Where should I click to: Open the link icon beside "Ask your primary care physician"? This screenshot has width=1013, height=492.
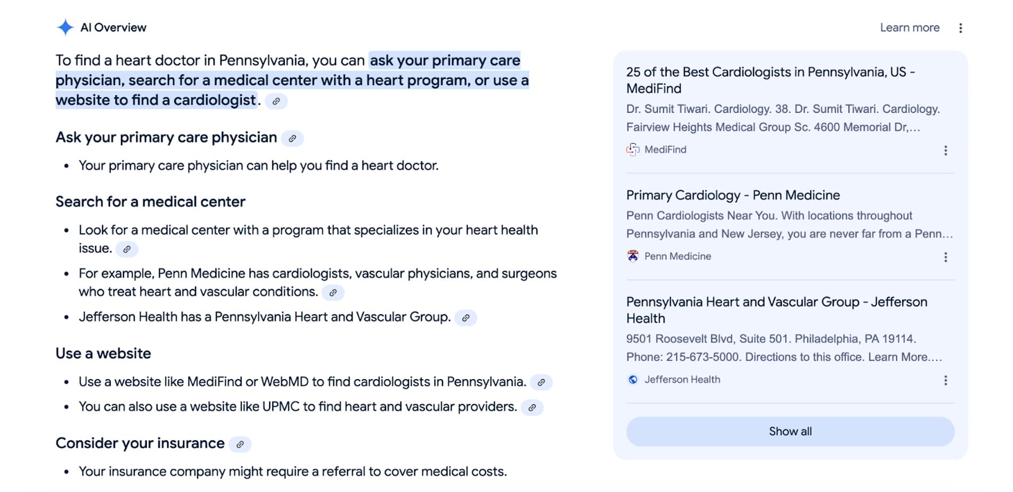tap(293, 138)
